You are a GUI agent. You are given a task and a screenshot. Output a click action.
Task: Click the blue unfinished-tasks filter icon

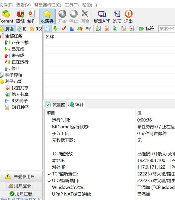(72, 29)
